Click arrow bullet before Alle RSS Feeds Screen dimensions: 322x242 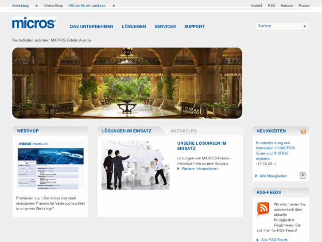257,240
